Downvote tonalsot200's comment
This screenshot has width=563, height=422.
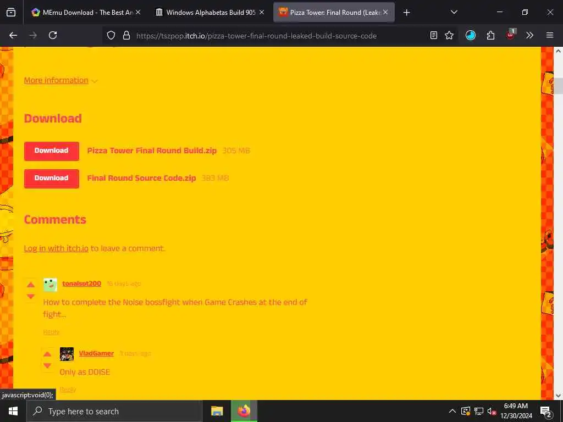31,296
